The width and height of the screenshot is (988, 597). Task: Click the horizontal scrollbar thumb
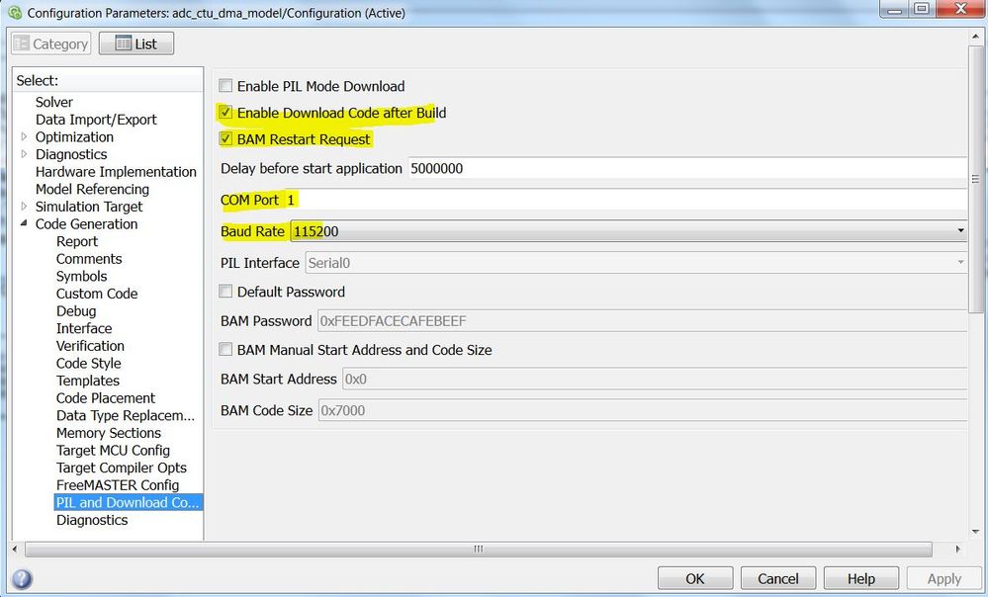pos(479,550)
